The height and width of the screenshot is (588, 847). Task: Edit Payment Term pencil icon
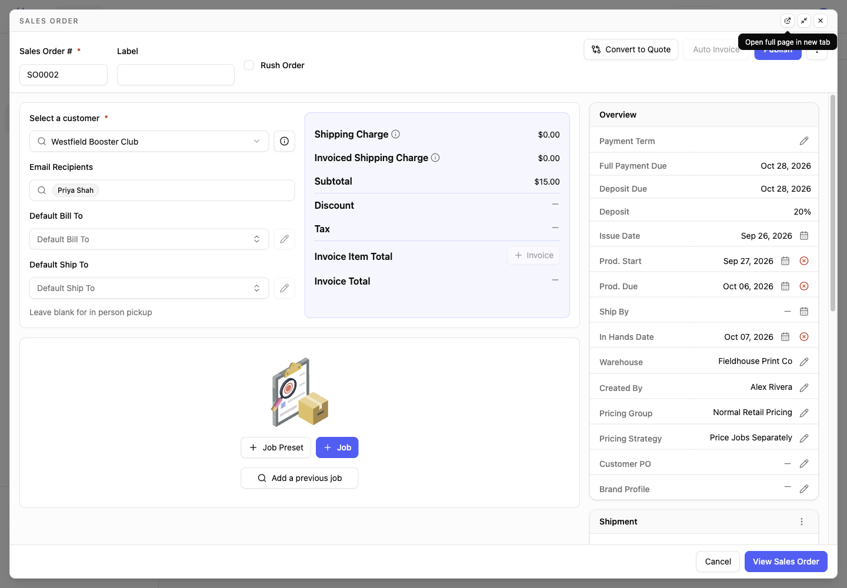804,141
